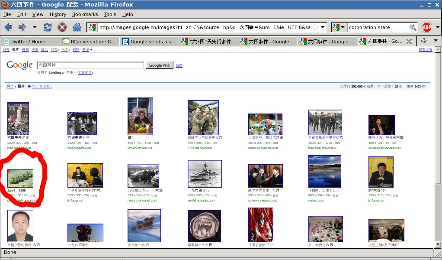This screenshot has width=442, height=260.
Task: Click the page scrollbar down arrow
Action: pyautogui.click(x=438, y=244)
